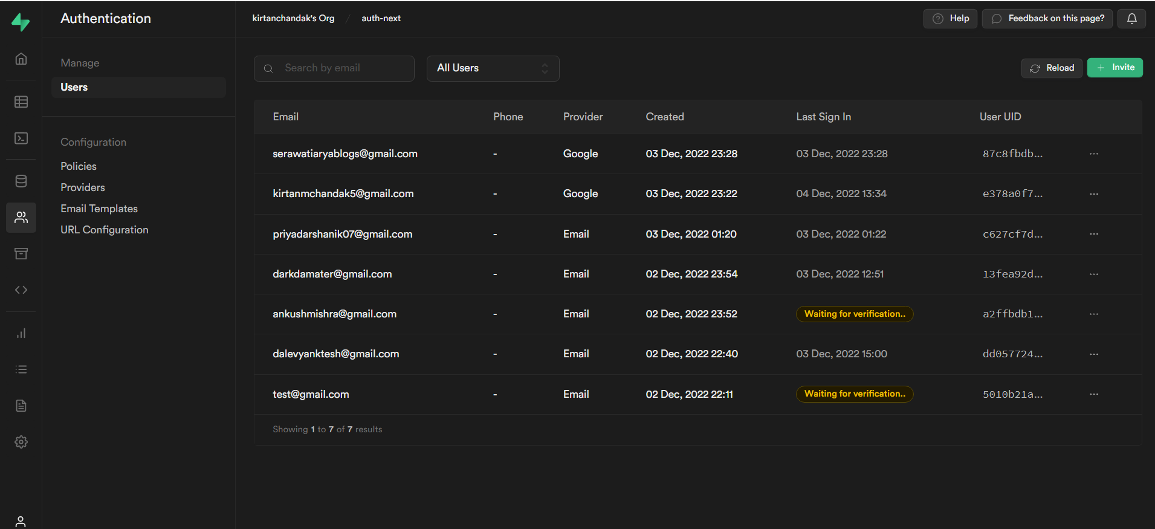The width and height of the screenshot is (1155, 529).
Task: Open the SQL Editor terminal icon
Action: 21,138
